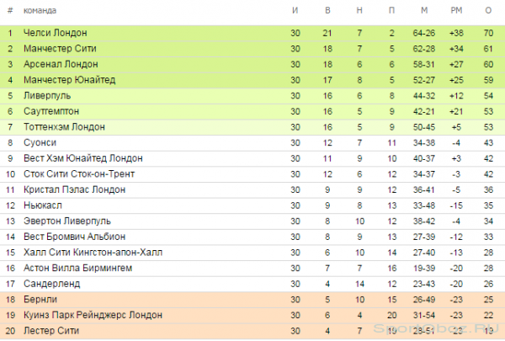Open the Астон Вилла Бирмингем entry
Screen dimensions: 505x341
(x=77, y=268)
